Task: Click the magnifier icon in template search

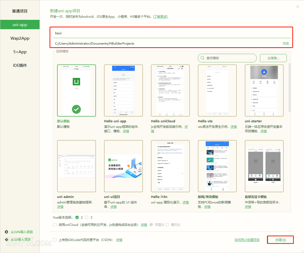Action: [x=202, y=58]
